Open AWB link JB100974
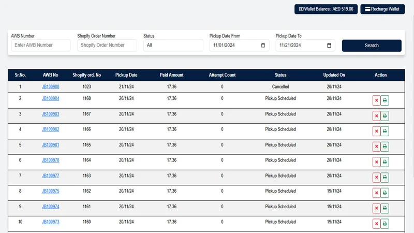This screenshot has height=233, width=414. pos(50,207)
